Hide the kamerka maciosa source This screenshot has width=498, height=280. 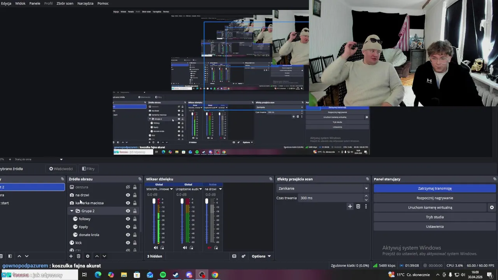click(128, 203)
